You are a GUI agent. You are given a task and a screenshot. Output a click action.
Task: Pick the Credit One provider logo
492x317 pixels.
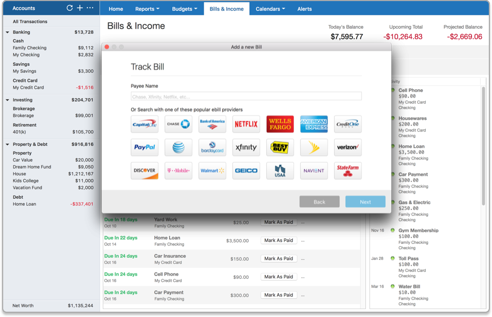tap(348, 124)
